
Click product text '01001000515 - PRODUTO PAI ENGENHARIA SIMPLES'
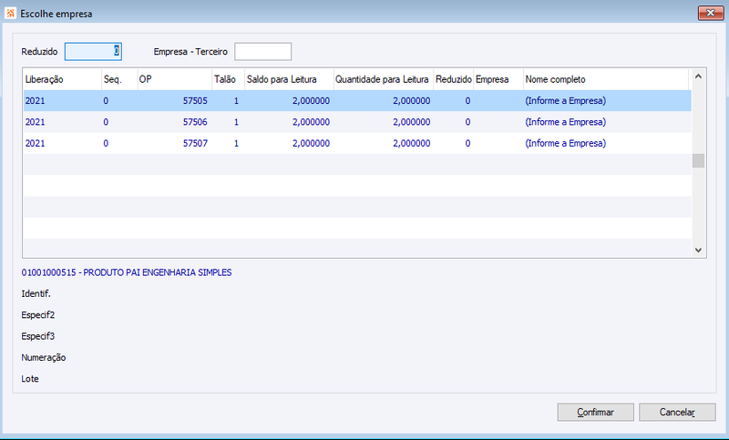pyautogui.click(x=127, y=272)
